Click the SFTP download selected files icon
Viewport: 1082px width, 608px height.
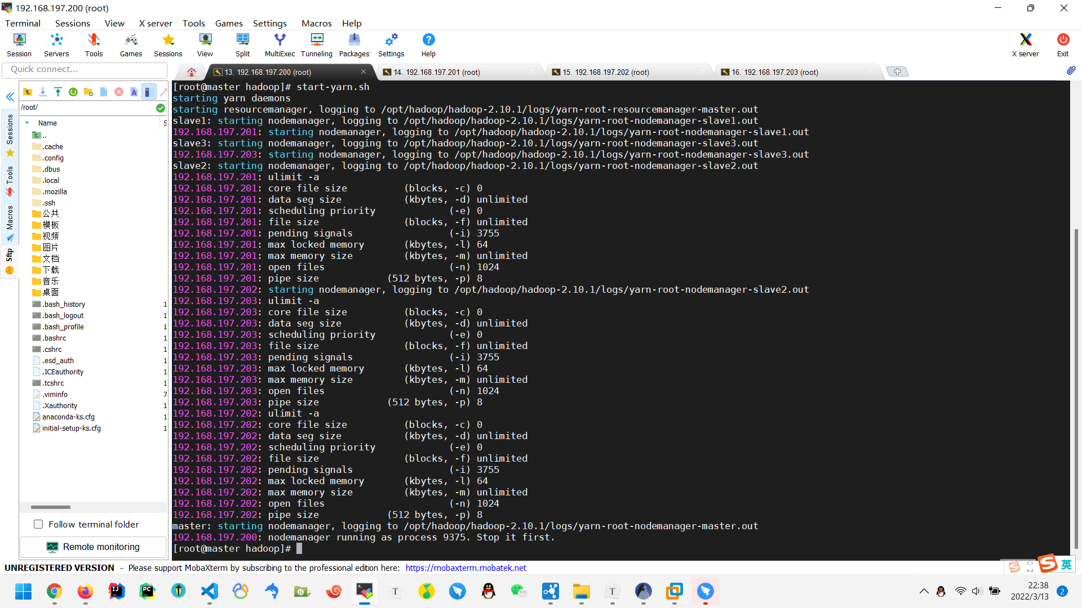pos(42,92)
